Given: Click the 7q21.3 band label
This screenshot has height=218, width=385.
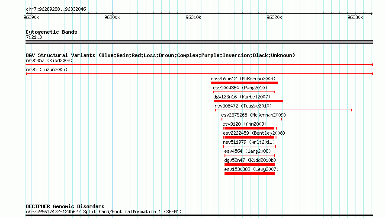Looking at the screenshot, I should [34, 37].
